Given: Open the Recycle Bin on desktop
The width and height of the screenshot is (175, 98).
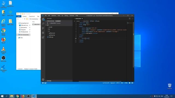Looking at the screenshot, I should [x=170, y=86].
